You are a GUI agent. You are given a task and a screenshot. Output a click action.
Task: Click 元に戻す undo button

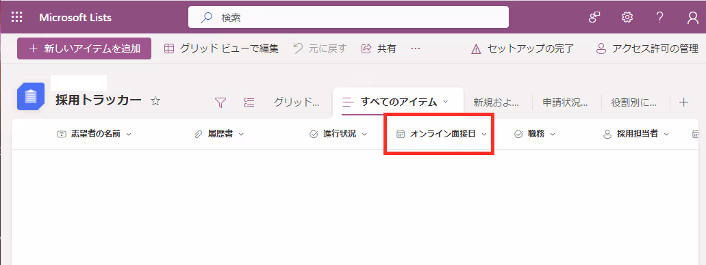coord(320,48)
